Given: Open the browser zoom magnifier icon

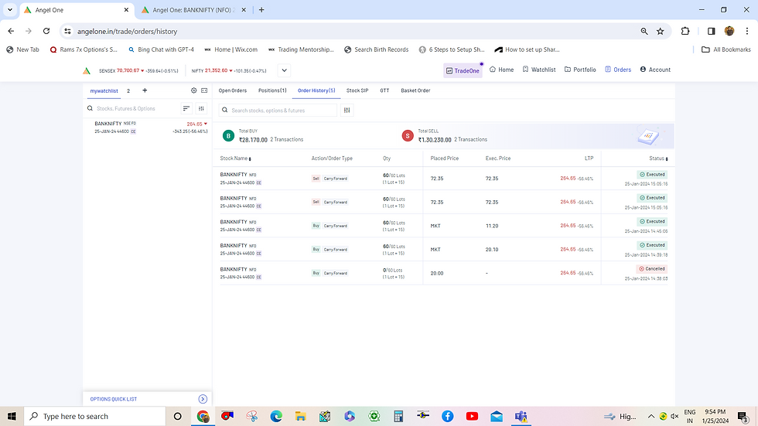Looking at the screenshot, I should coord(644,31).
